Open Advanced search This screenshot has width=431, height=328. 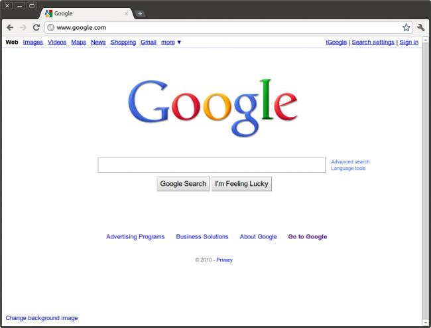coord(350,162)
